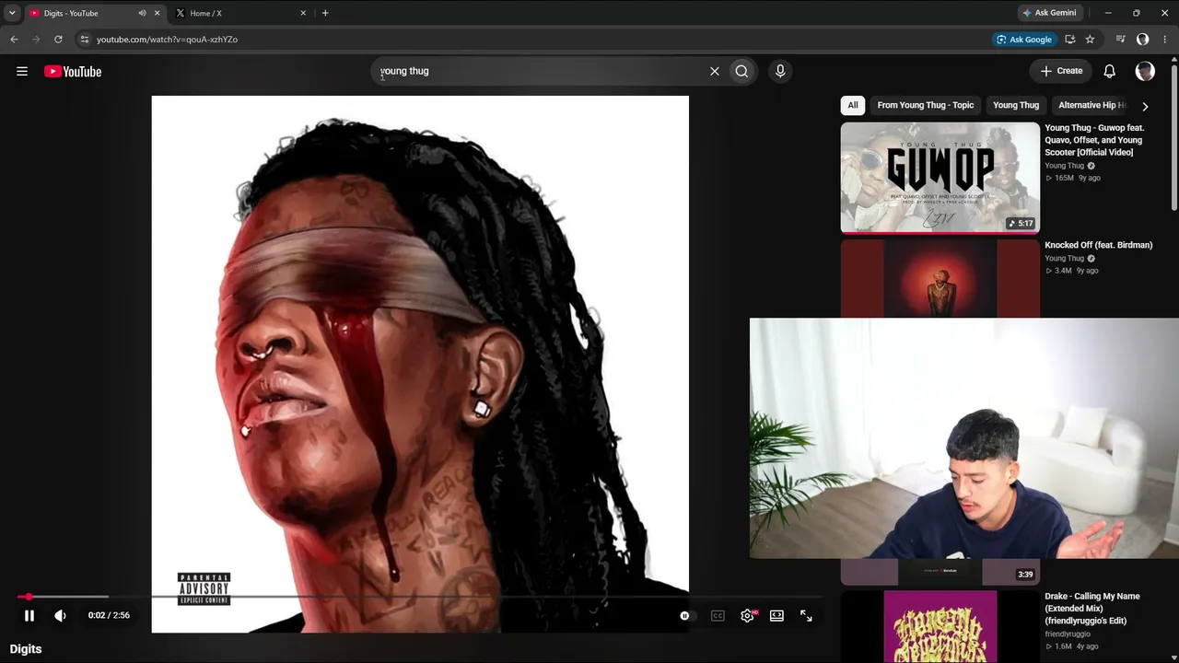Toggle closed captions in player
Viewport: 1179px width, 663px height.
coord(718,615)
